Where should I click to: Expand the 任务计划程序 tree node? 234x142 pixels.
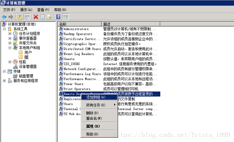click(x=10, y=34)
